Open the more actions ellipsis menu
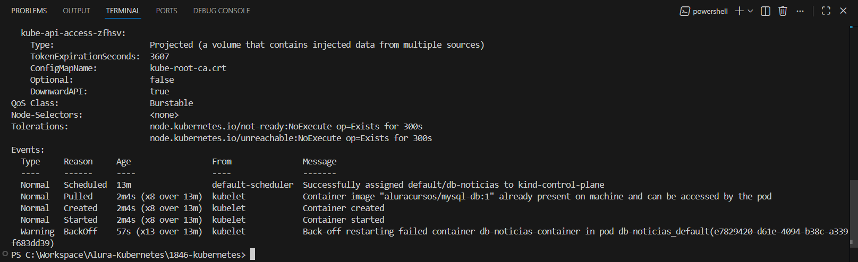 click(x=800, y=11)
